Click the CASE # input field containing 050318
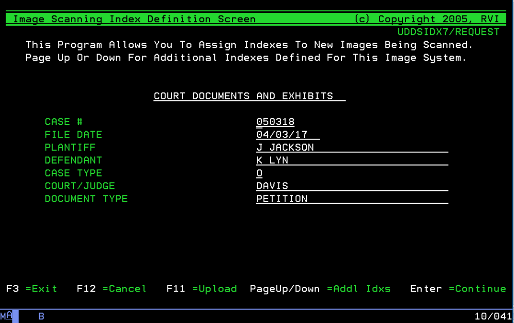The image size is (514, 323). (276, 122)
